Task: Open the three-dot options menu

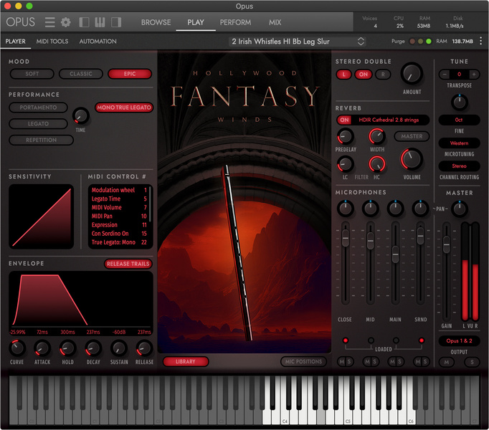Action: (480, 41)
